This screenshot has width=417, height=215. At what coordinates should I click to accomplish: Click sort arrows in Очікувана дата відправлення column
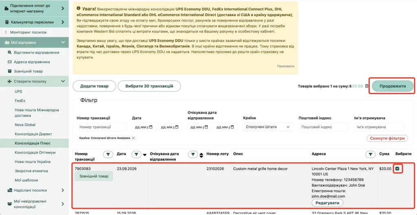coord(201,155)
